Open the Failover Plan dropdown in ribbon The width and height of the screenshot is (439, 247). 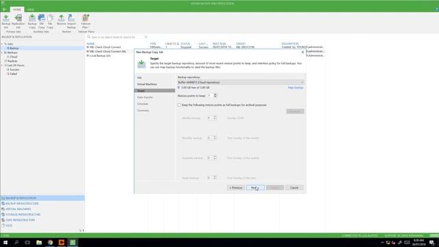click(86, 21)
